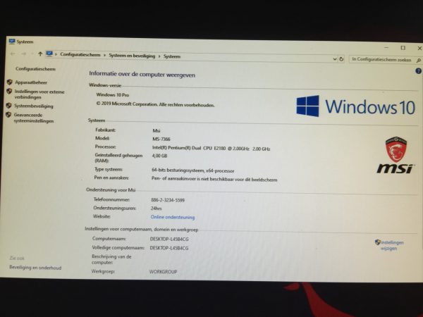Click the search magnifier icon
This screenshot has height=317, width=423.
(x=418, y=61)
